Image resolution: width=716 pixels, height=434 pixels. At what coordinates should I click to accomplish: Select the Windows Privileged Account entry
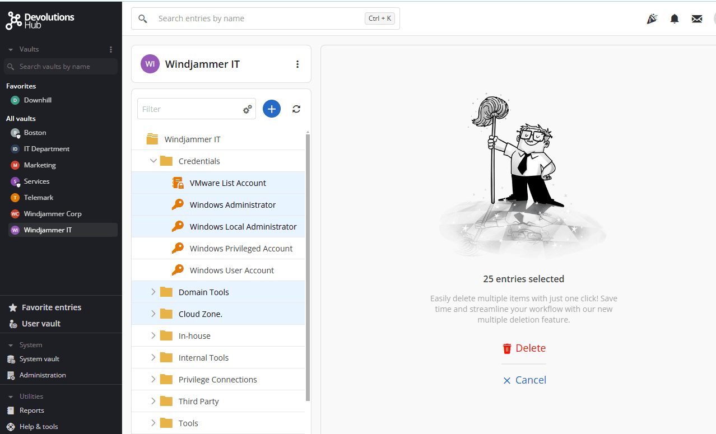click(241, 249)
